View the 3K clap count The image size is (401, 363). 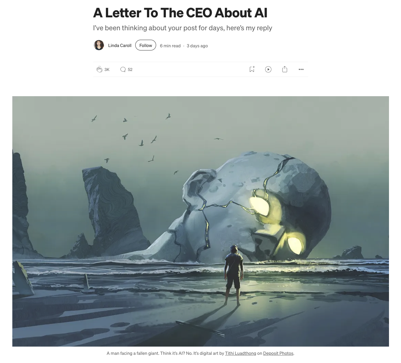(107, 69)
